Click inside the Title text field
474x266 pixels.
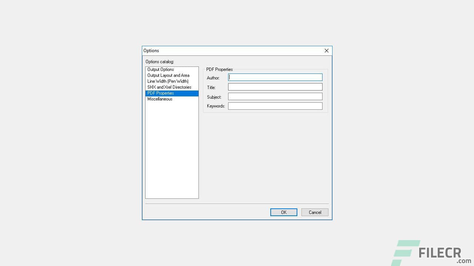pyautogui.click(x=275, y=87)
